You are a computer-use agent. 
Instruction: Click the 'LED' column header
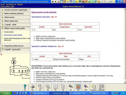pos(89,56)
